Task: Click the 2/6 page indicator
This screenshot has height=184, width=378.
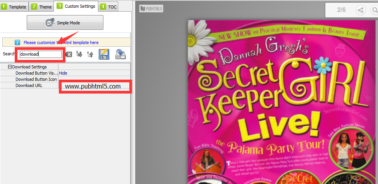Action: tap(341, 10)
